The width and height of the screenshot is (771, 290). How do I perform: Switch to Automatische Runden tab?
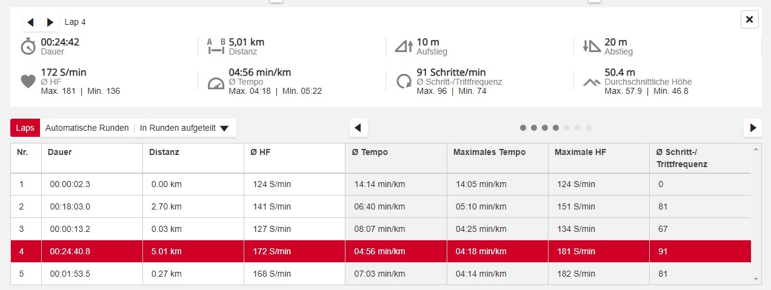click(87, 128)
